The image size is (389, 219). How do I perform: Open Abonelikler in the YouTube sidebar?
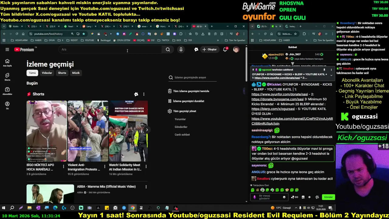point(7,91)
